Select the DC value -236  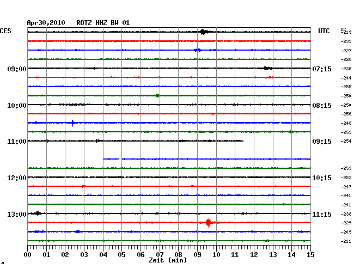(x=346, y=69)
